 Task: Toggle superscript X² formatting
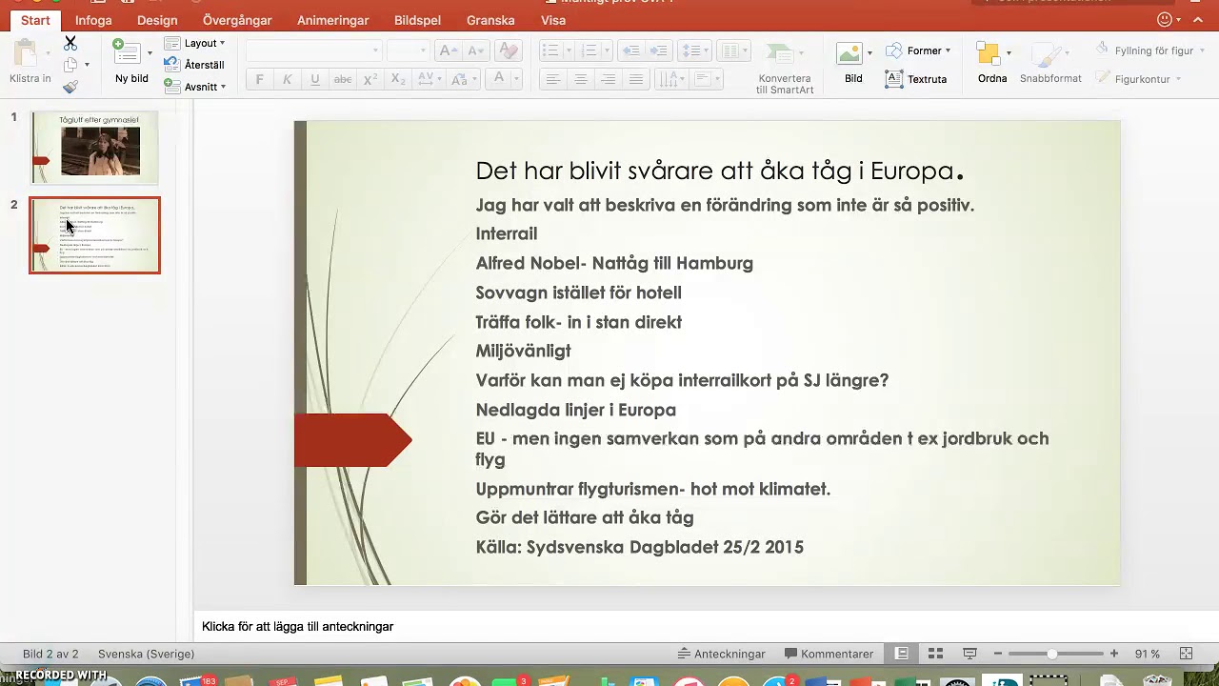tap(370, 79)
